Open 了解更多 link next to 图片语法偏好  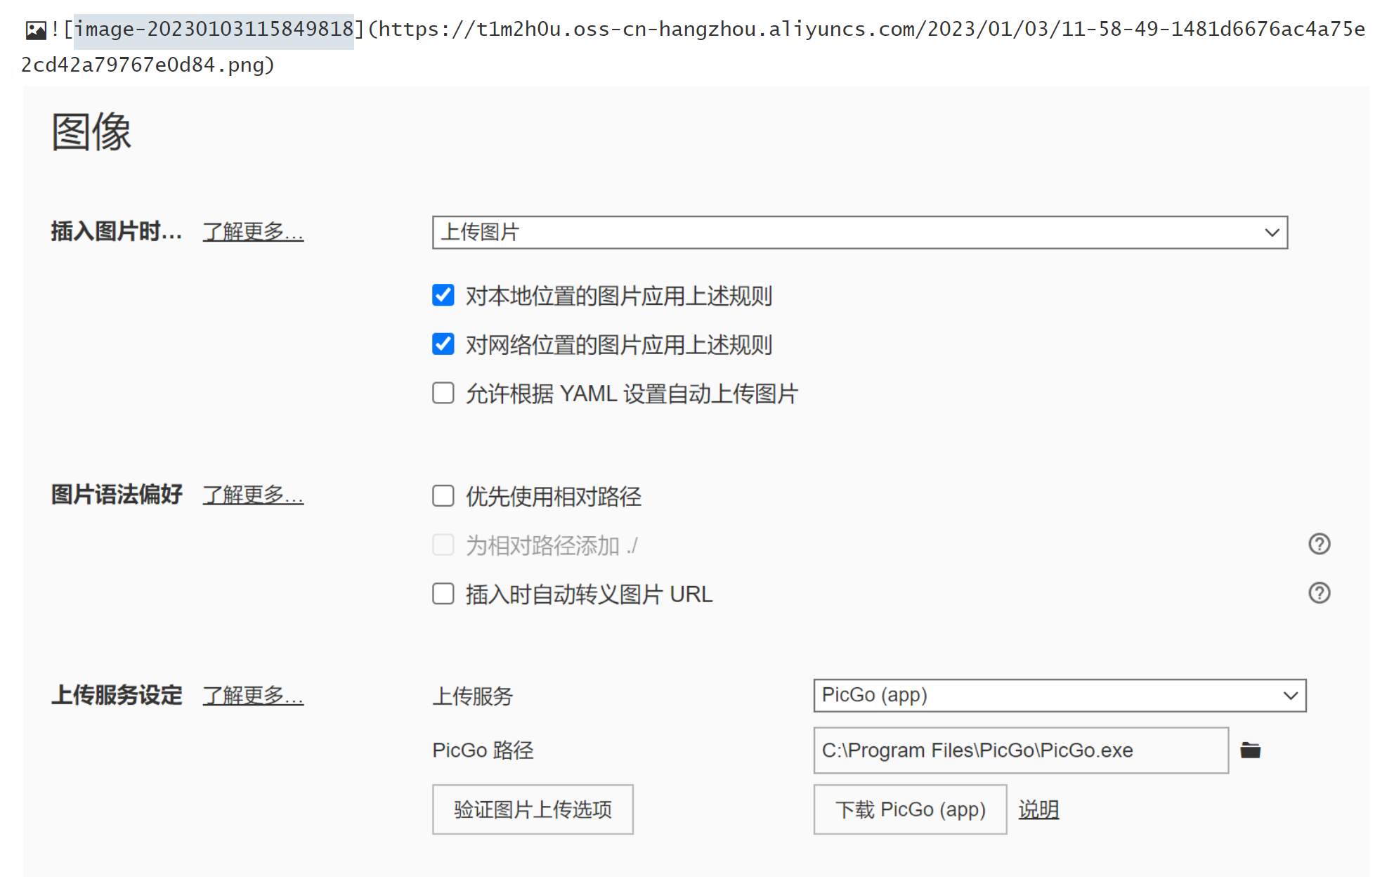tap(253, 495)
